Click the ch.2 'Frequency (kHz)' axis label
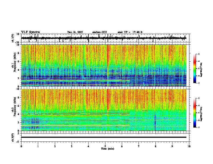 [x=15, y=107]
